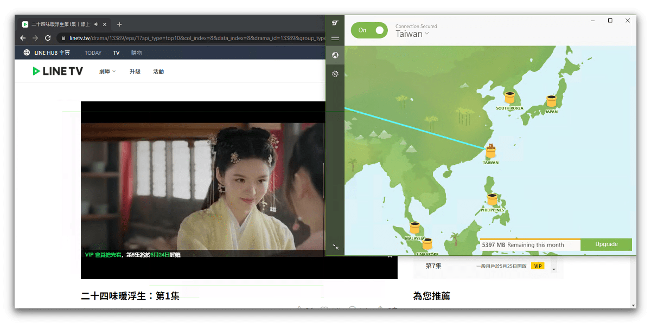Screen dimensions: 651x323
Task: Open the TV menu item
Action: click(x=116, y=53)
